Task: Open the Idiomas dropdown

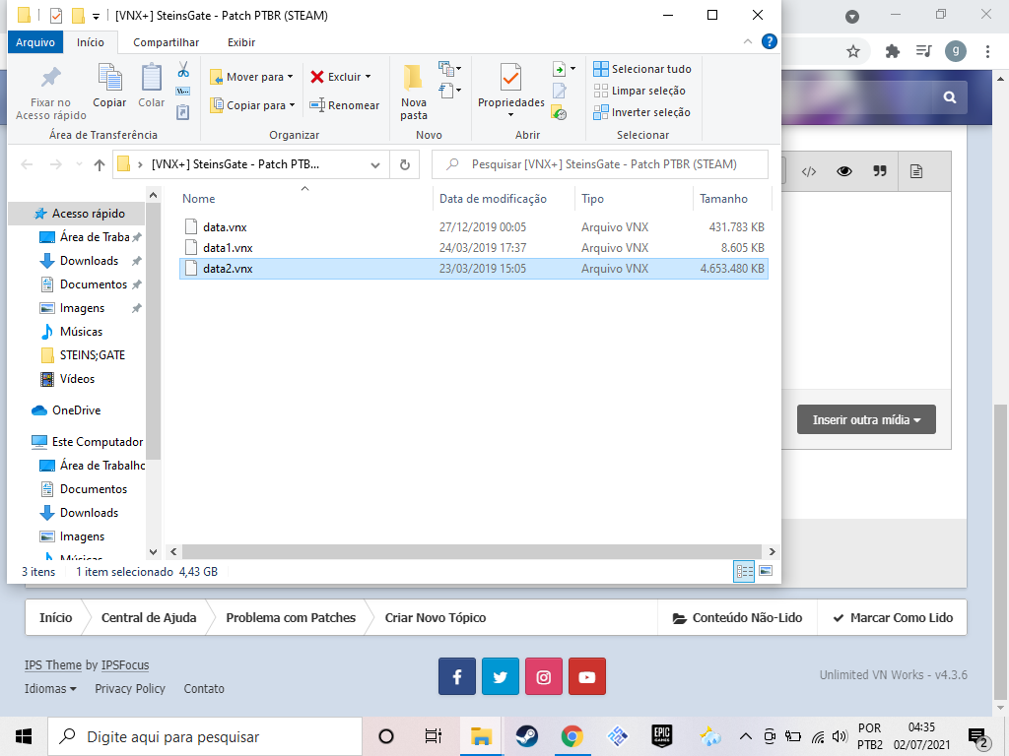Action: (50, 688)
